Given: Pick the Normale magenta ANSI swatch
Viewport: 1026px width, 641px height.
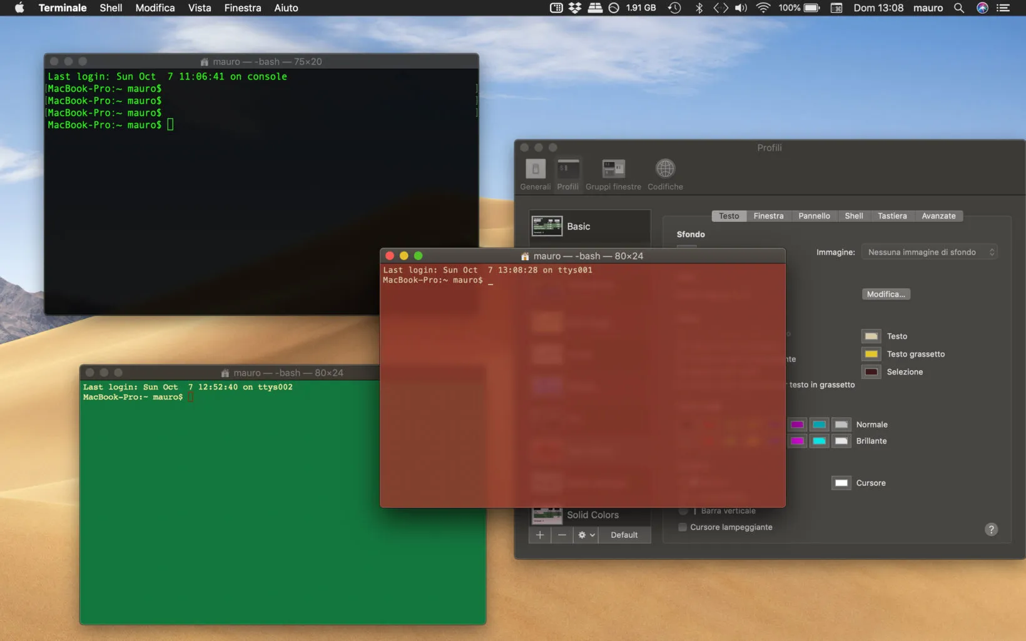Looking at the screenshot, I should (797, 425).
